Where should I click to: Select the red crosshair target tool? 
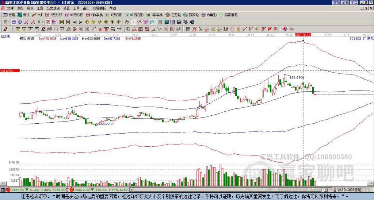click(75, 29)
